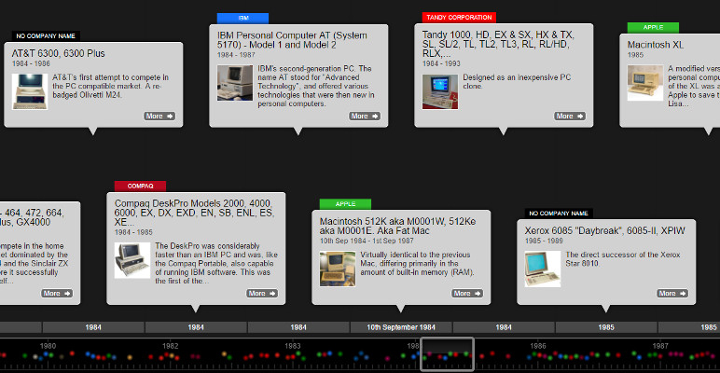Click the Compaq DeskPro Models title
The width and height of the screenshot is (720, 373).
[x=194, y=213]
